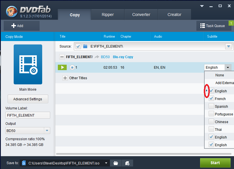Click the blue source folder icon

point(85,46)
